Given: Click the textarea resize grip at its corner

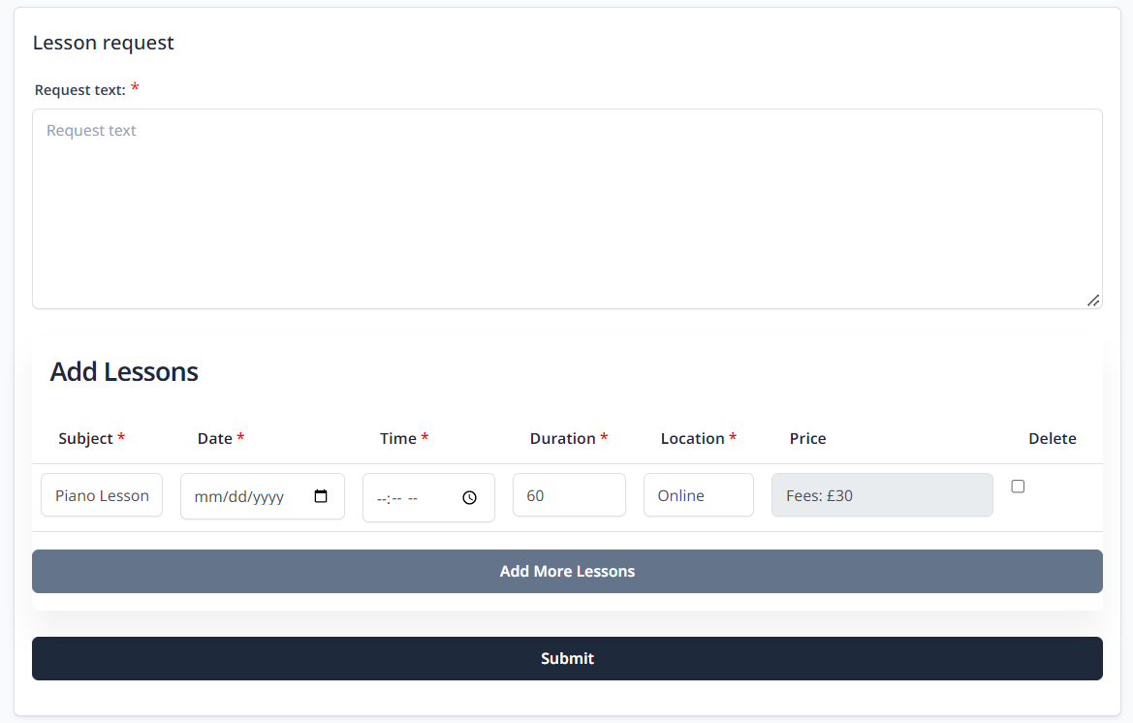Looking at the screenshot, I should (x=1093, y=300).
